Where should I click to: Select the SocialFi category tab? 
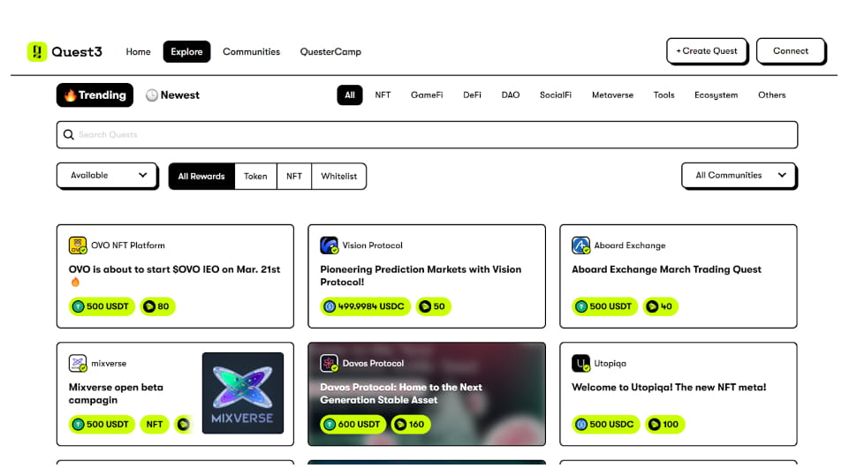555,95
